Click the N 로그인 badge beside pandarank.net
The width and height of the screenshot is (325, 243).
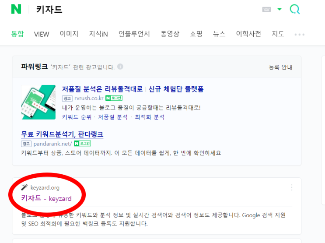[x=83, y=144]
